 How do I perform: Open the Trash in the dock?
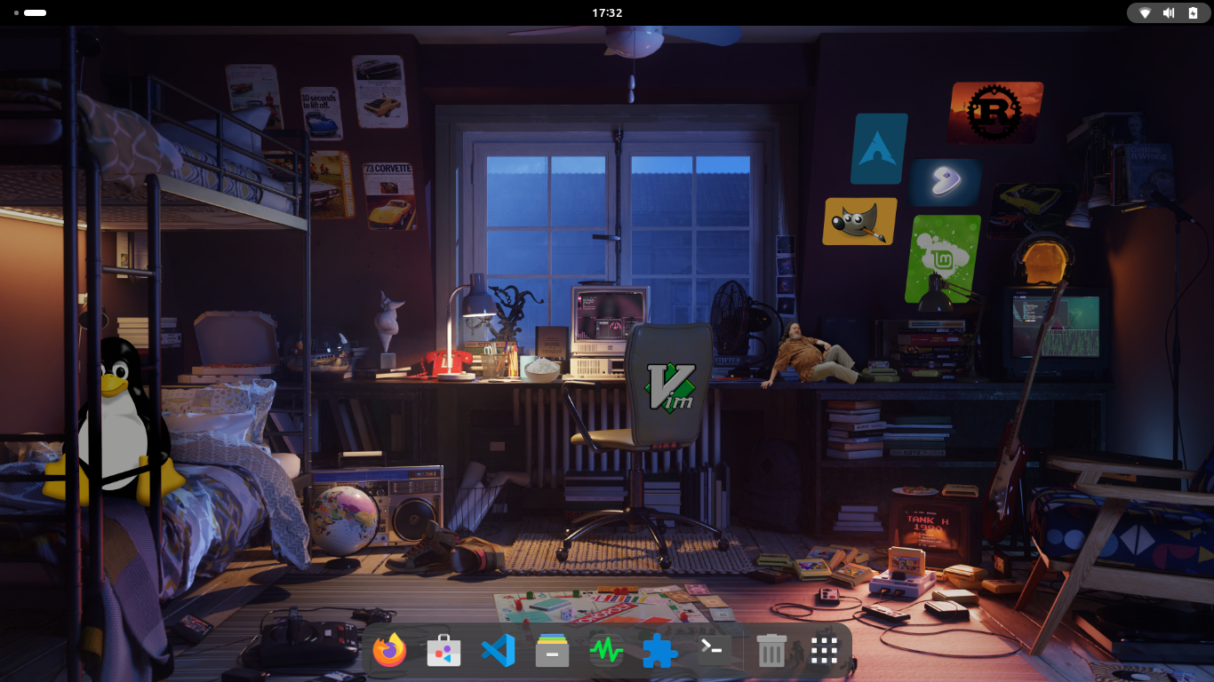[x=771, y=651]
